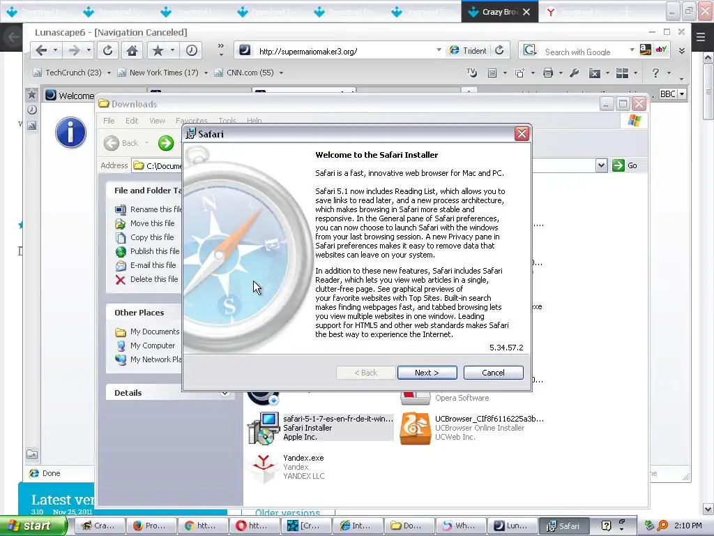Close the Safari installer dialog
Screen dimensions: 714x536
pos(522,133)
